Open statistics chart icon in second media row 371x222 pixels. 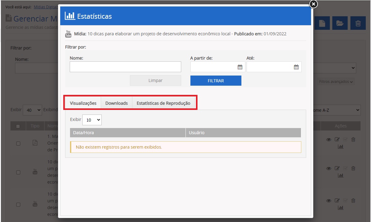tap(340, 175)
